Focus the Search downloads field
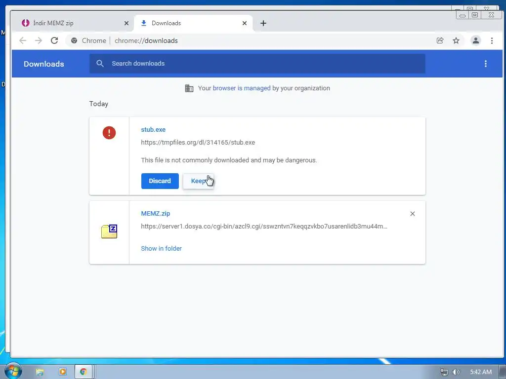 [257, 64]
